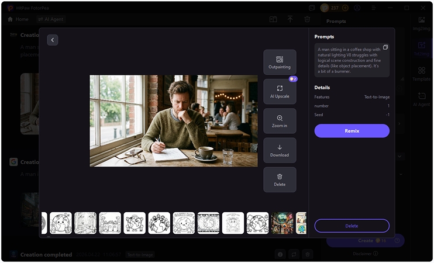This screenshot has height=263, width=434.
Task: Copy the prompt text with copy icon
Action: coord(385,47)
